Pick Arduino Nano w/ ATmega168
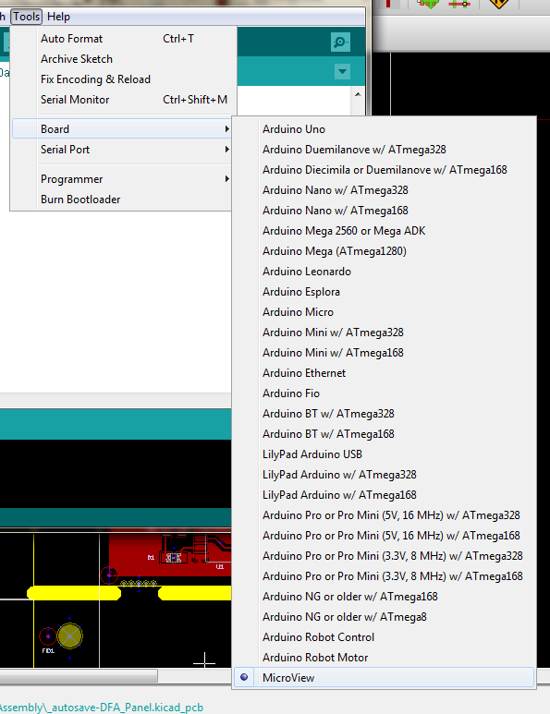This screenshot has width=550, height=714. (x=384, y=211)
